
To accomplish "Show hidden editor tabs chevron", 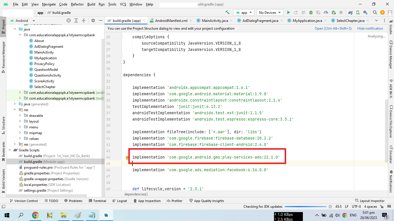I will [376, 20].
